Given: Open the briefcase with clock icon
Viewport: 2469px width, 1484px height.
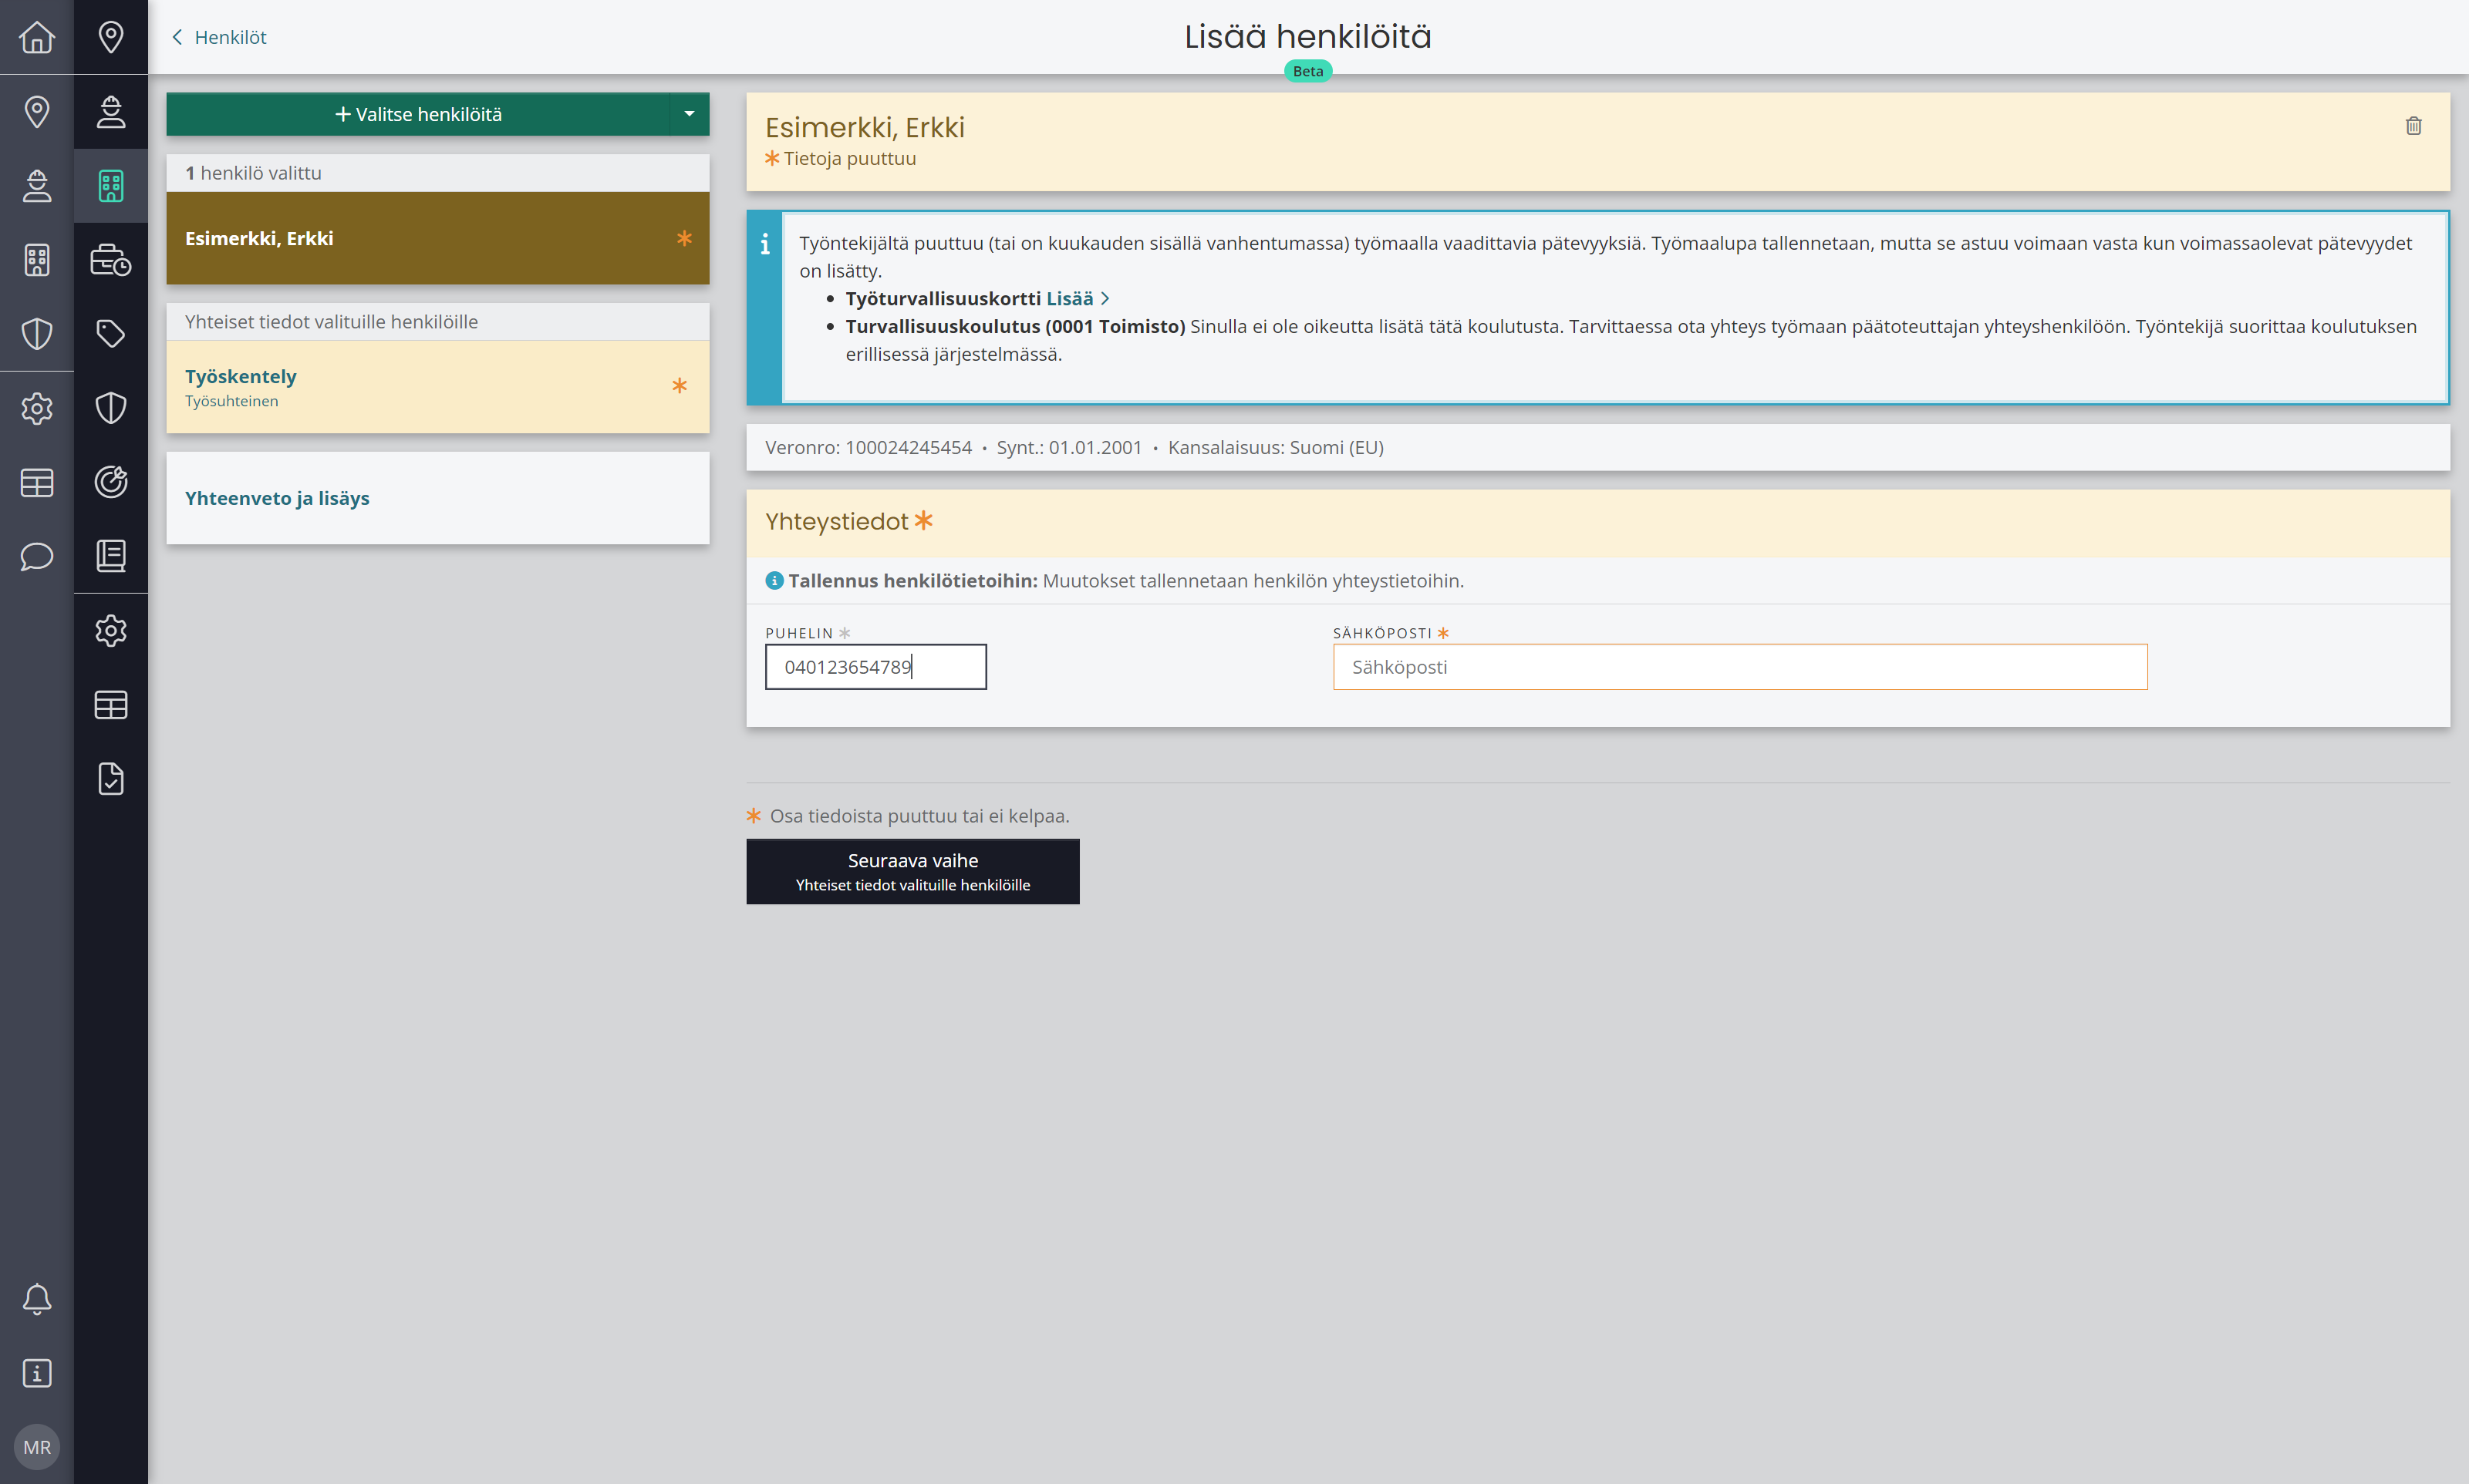Looking at the screenshot, I should (111, 260).
